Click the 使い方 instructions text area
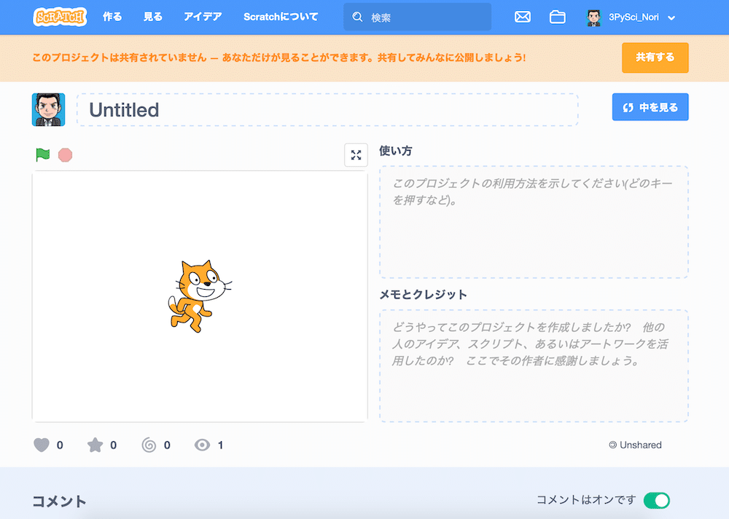 (x=534, y=222)
